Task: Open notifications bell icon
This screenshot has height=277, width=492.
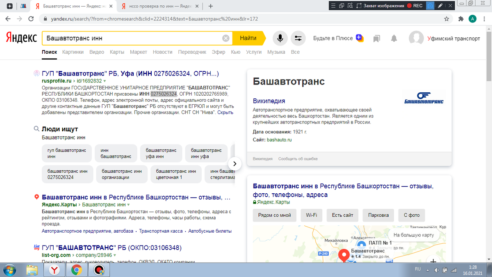Action: (394, 38)
